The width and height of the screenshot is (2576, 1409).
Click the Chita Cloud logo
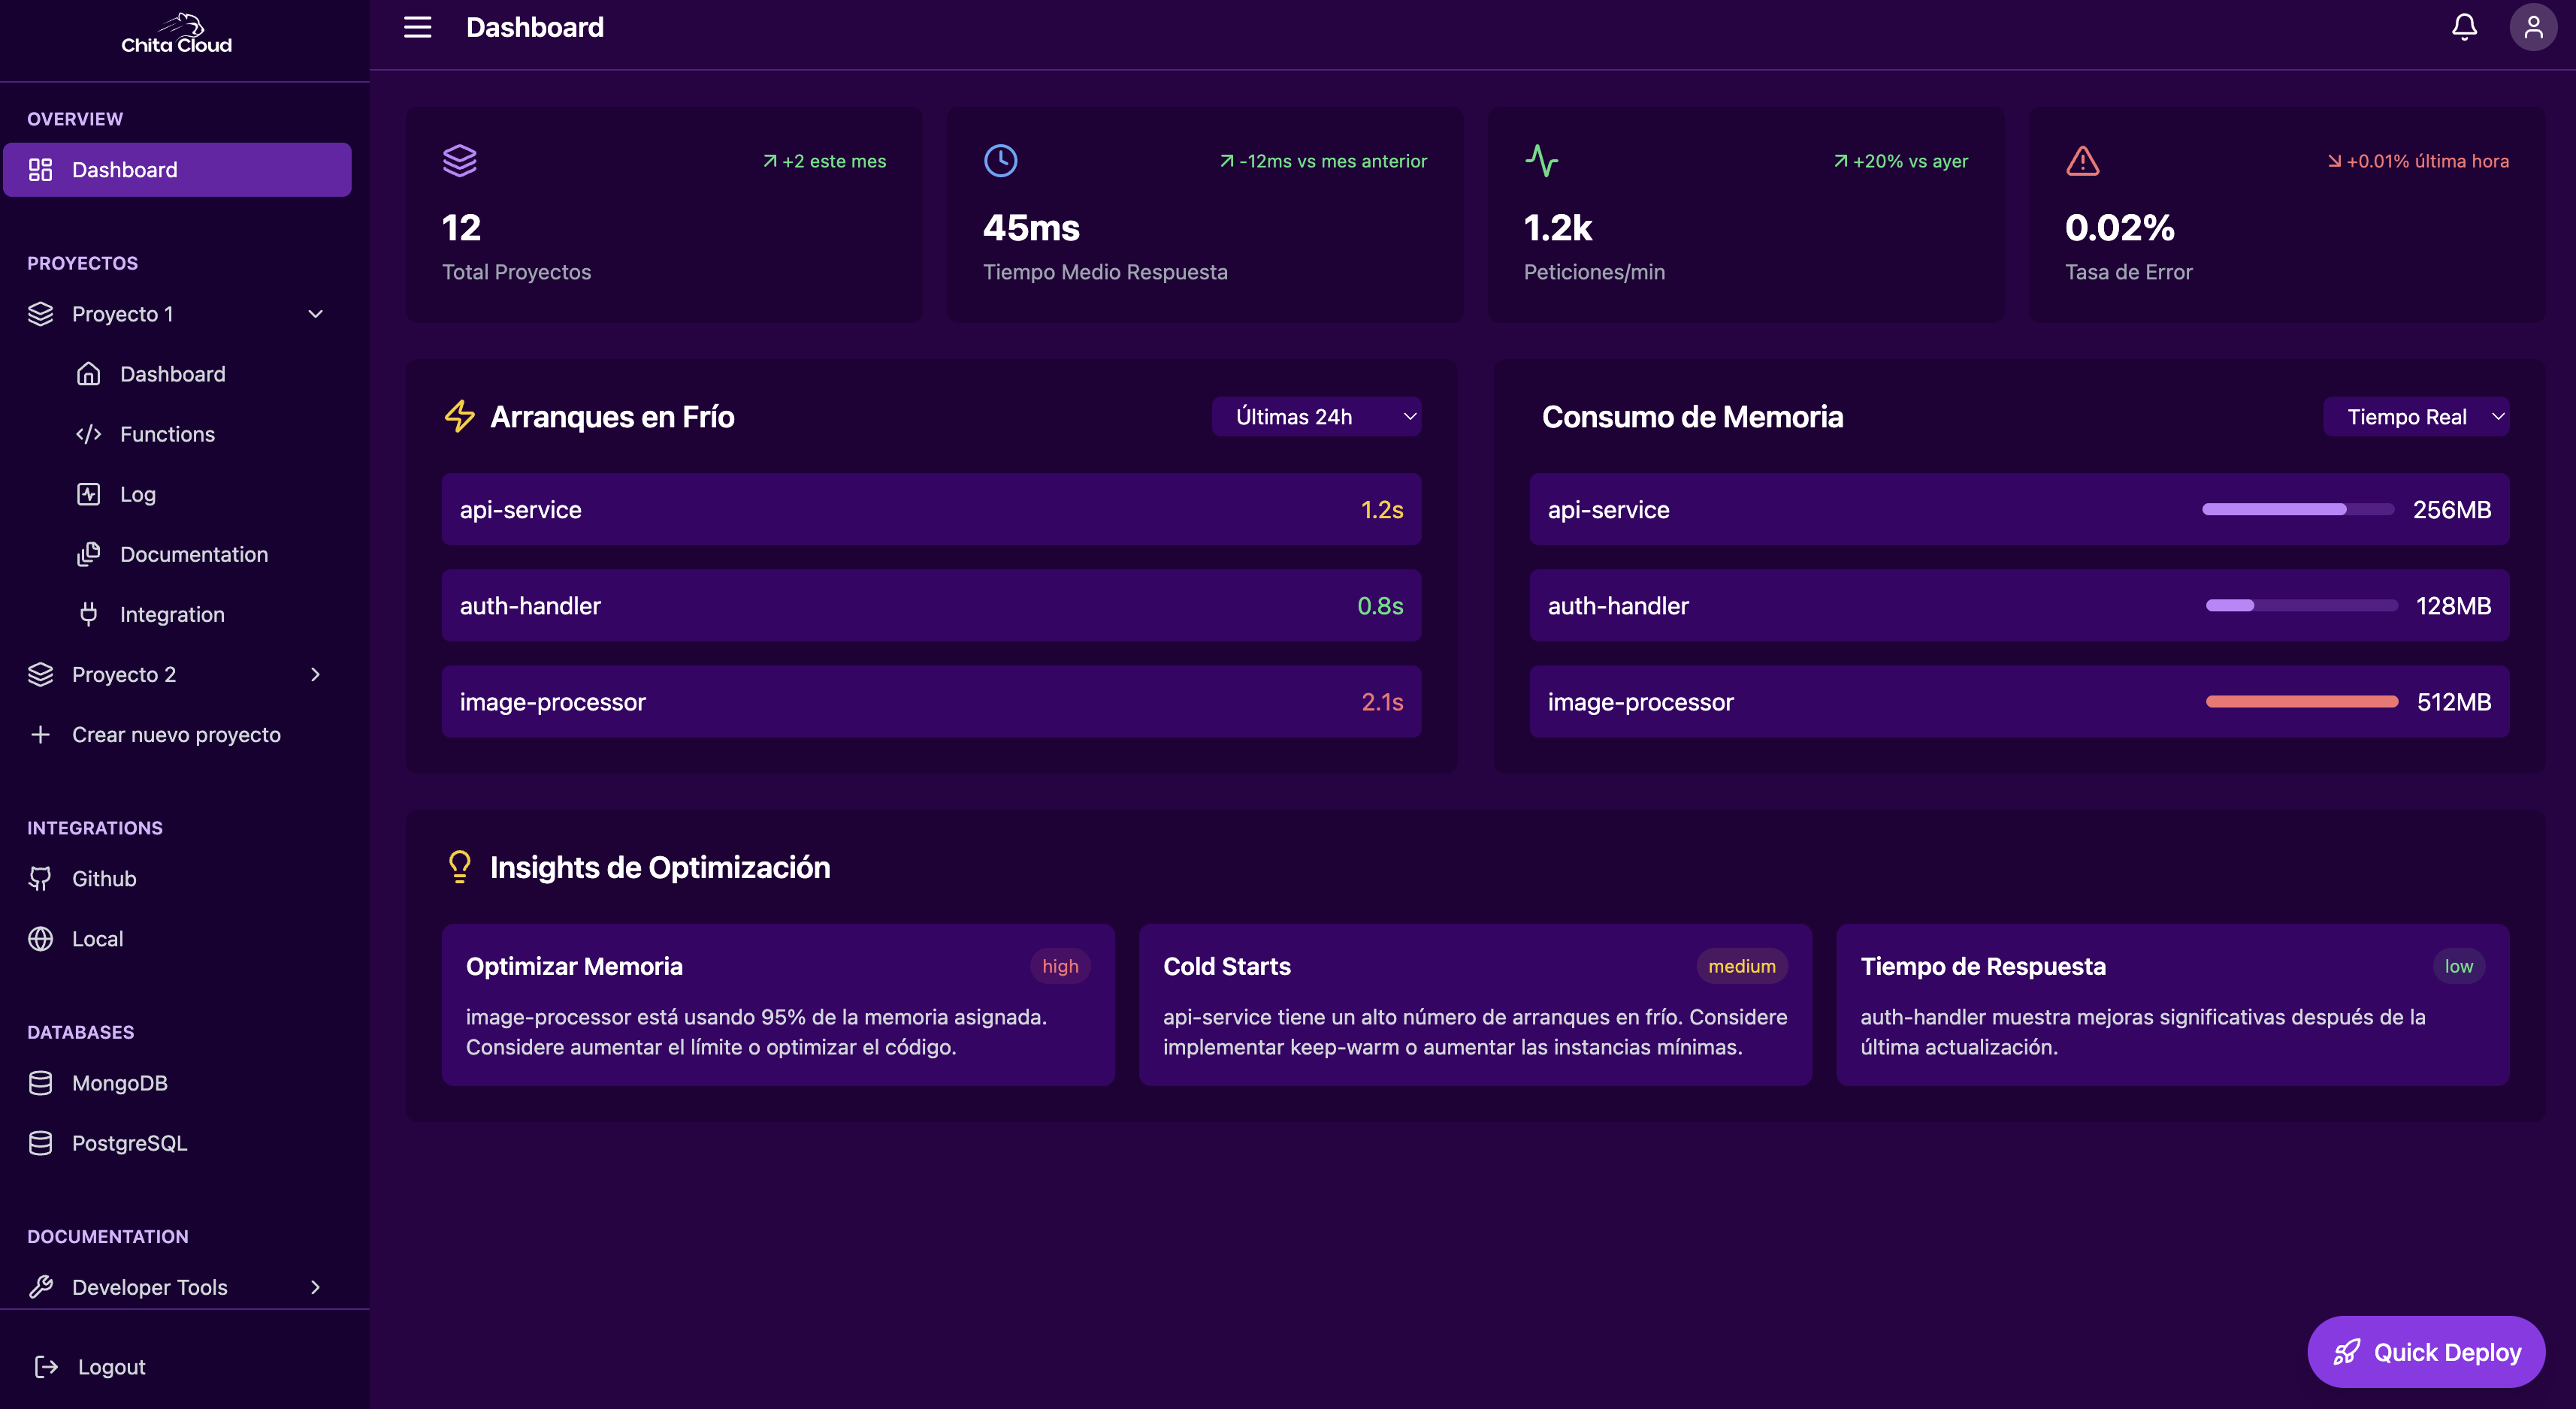point(177,32)
